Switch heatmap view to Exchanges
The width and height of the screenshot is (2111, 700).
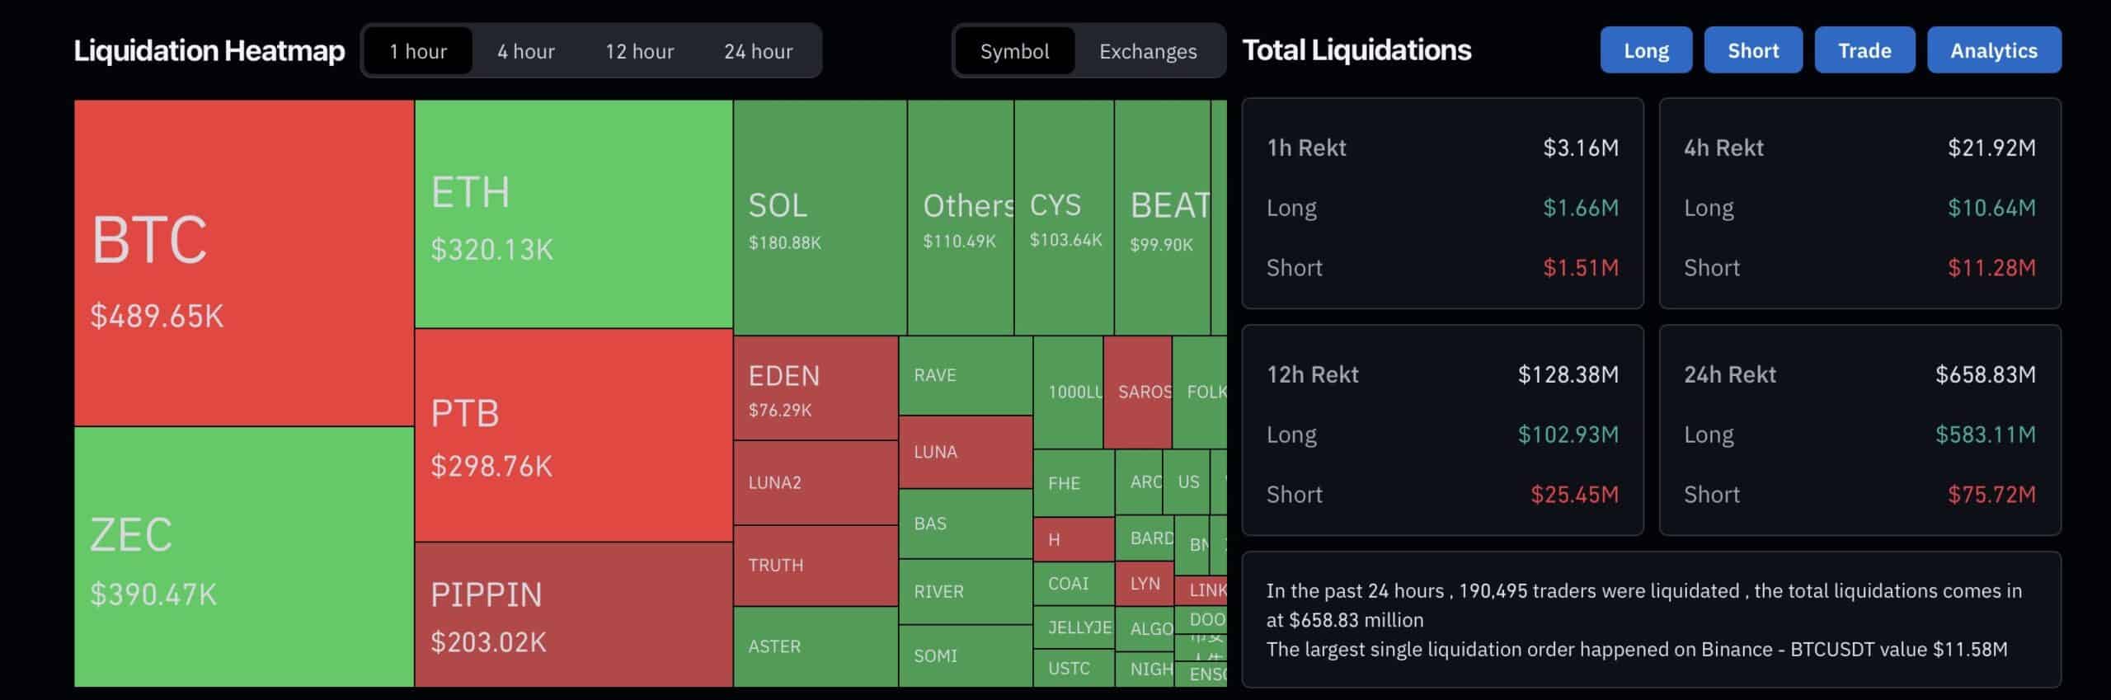pyautogui.click(x=1147, y=51)
